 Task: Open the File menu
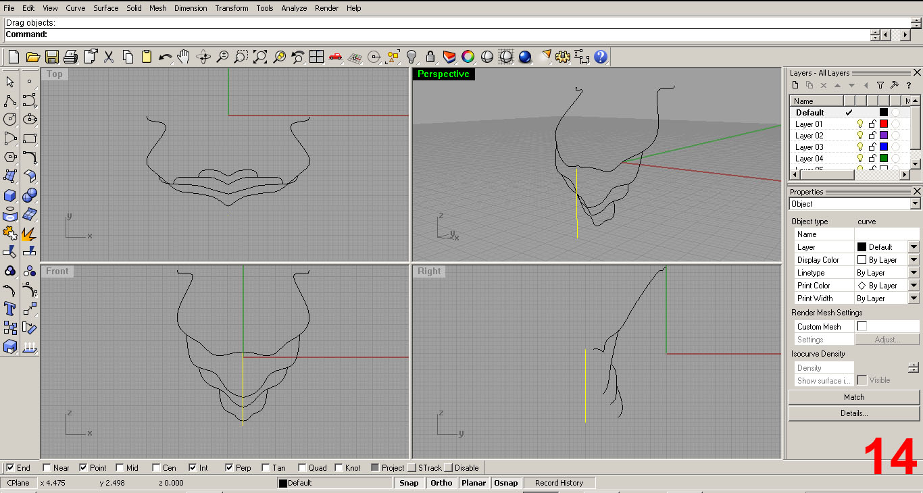[x=9, y=8]
